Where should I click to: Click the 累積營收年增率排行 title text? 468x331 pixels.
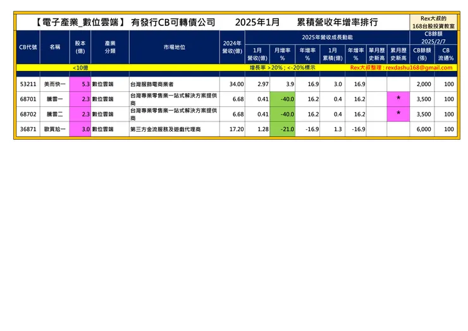(337, 22)
